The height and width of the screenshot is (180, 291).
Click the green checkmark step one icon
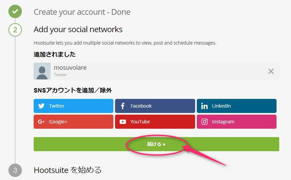(x=15, y=11)
